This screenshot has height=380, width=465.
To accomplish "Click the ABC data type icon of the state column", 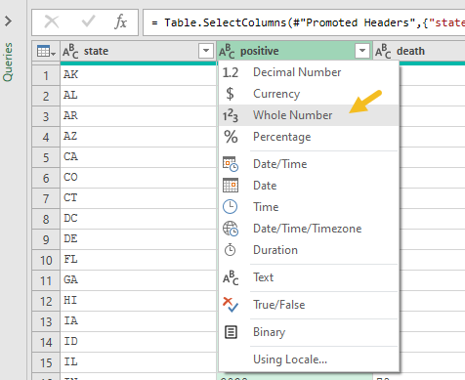I will coord(70,51).
